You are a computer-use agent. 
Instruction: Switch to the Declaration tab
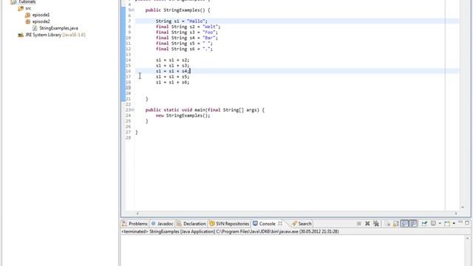pos(191,224)
